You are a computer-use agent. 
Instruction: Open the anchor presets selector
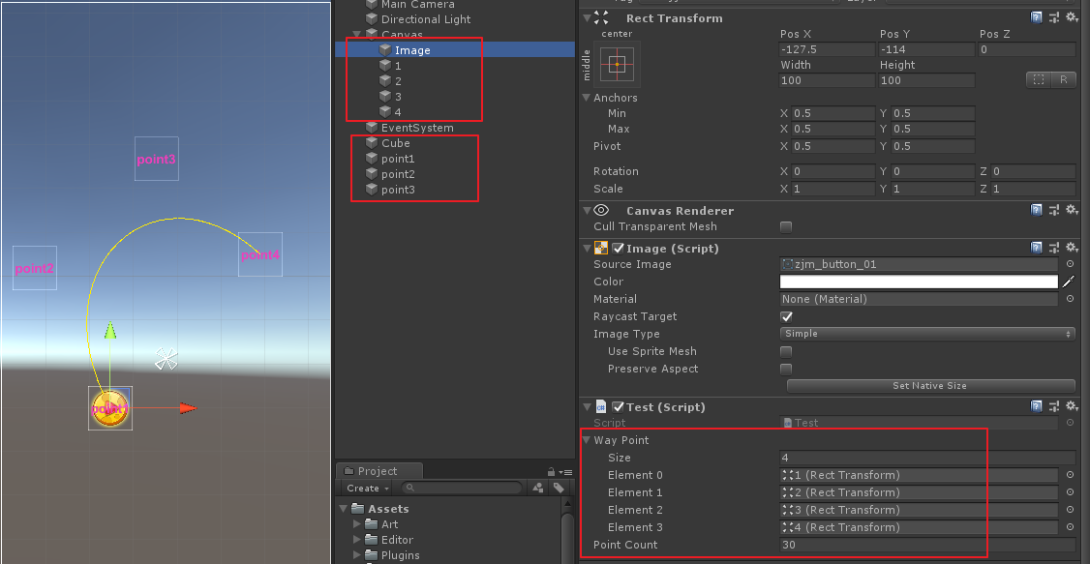pos(616,65)
